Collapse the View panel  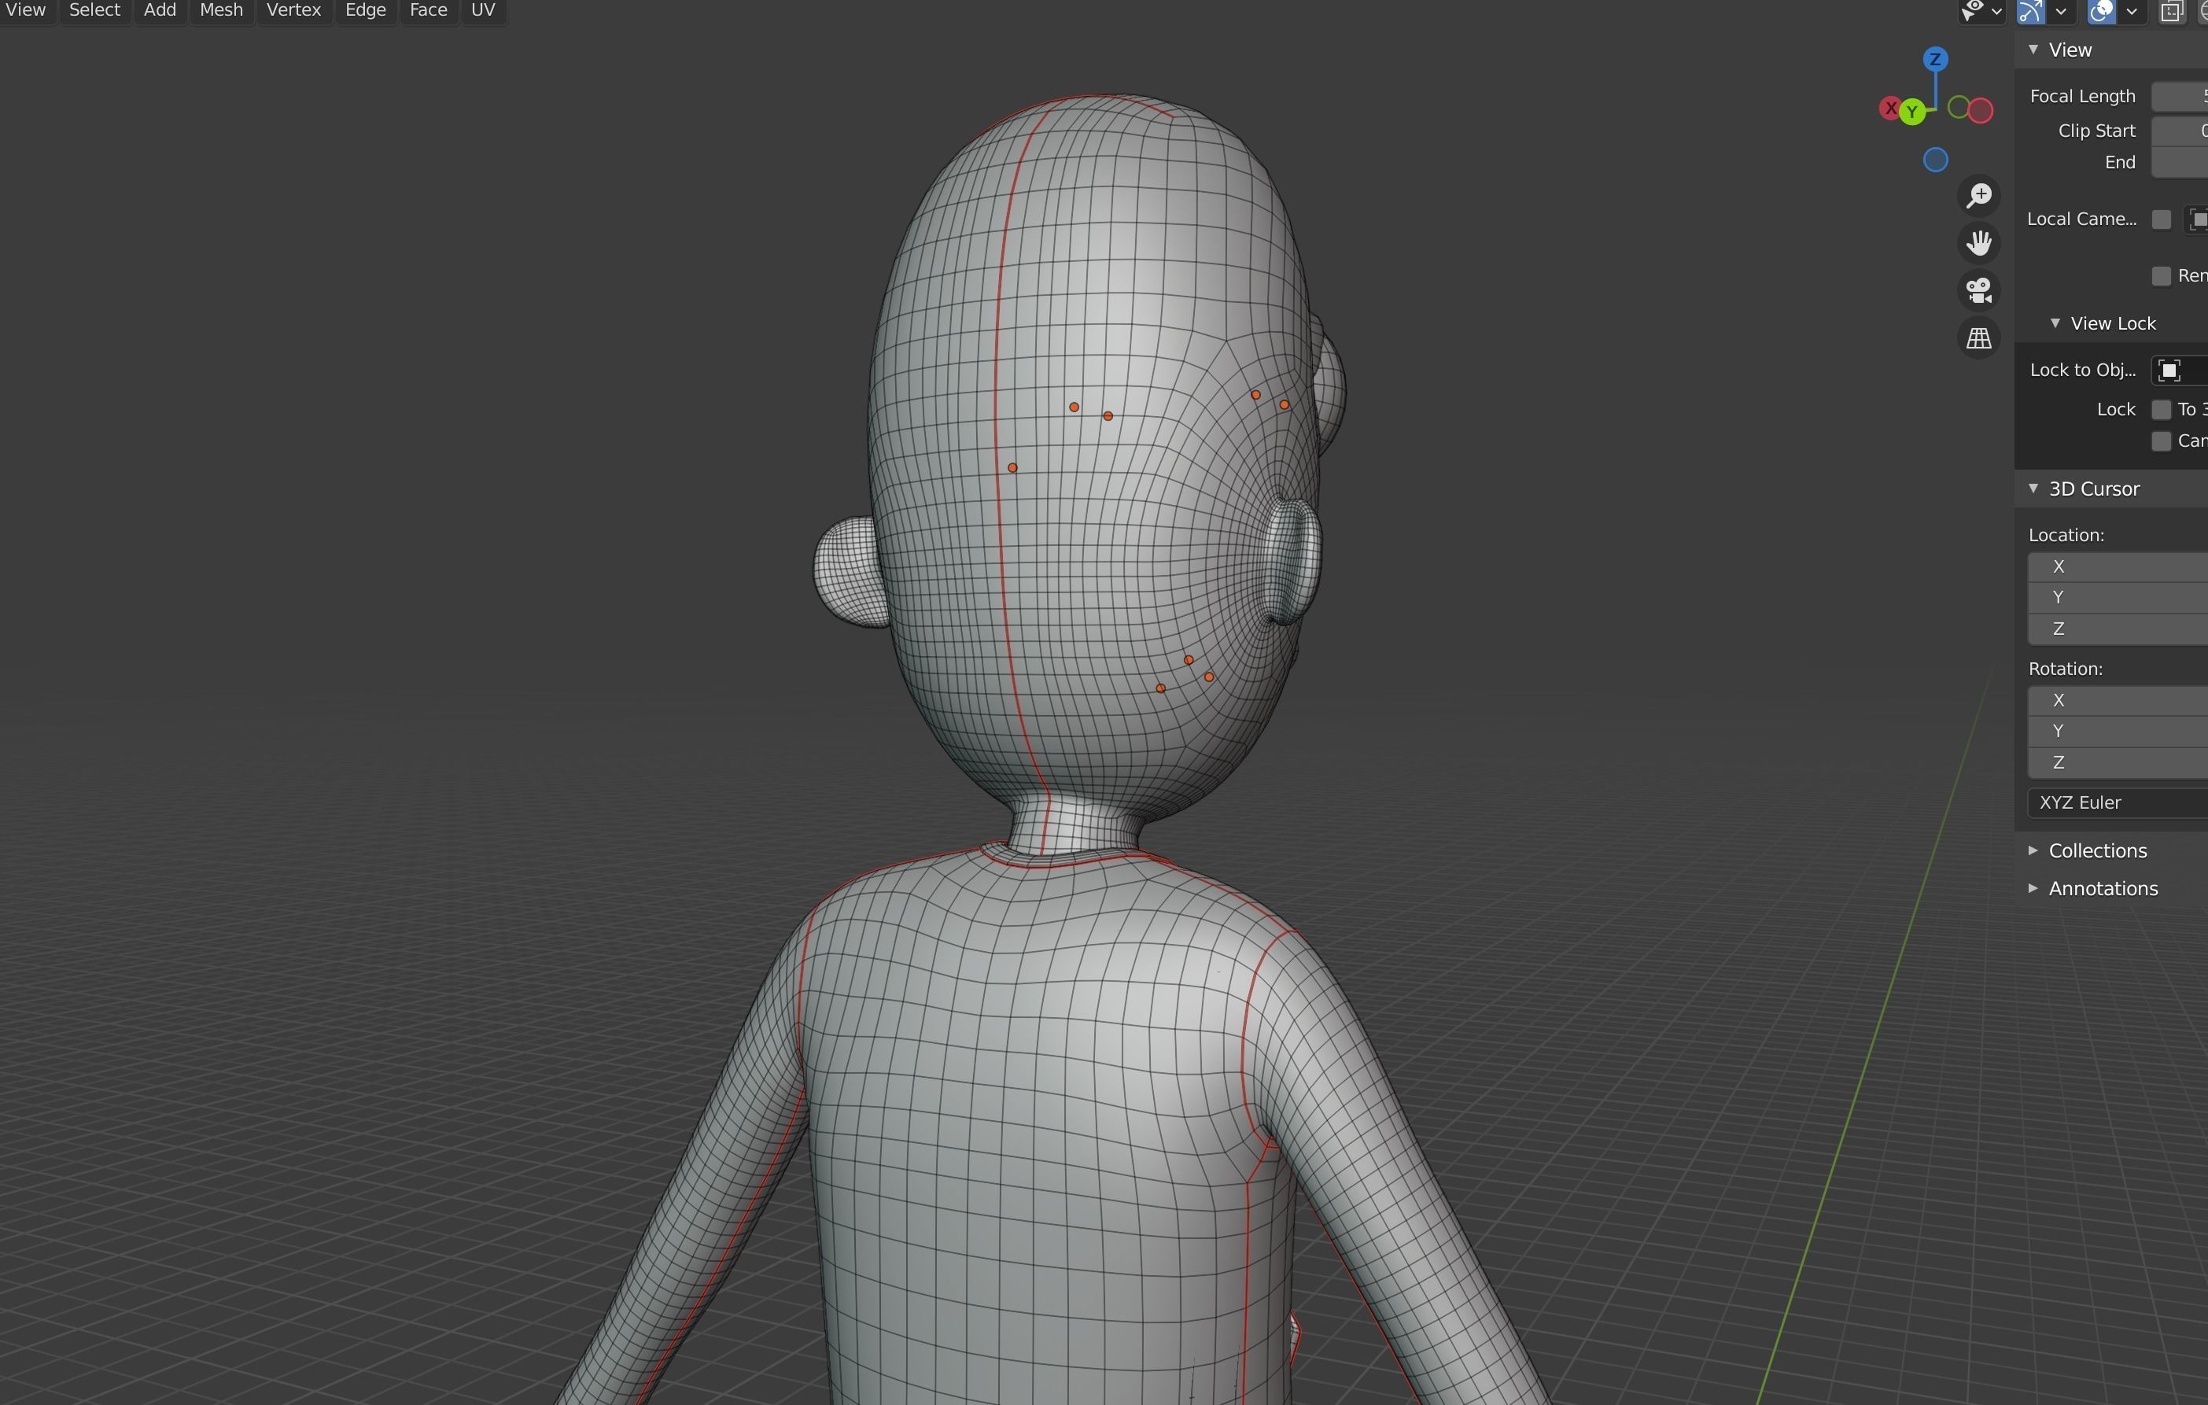(2033, 50)
